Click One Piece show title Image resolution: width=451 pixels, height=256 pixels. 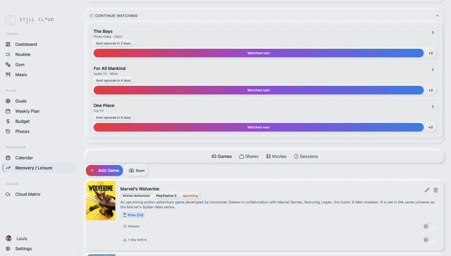(x=104, y=105)
